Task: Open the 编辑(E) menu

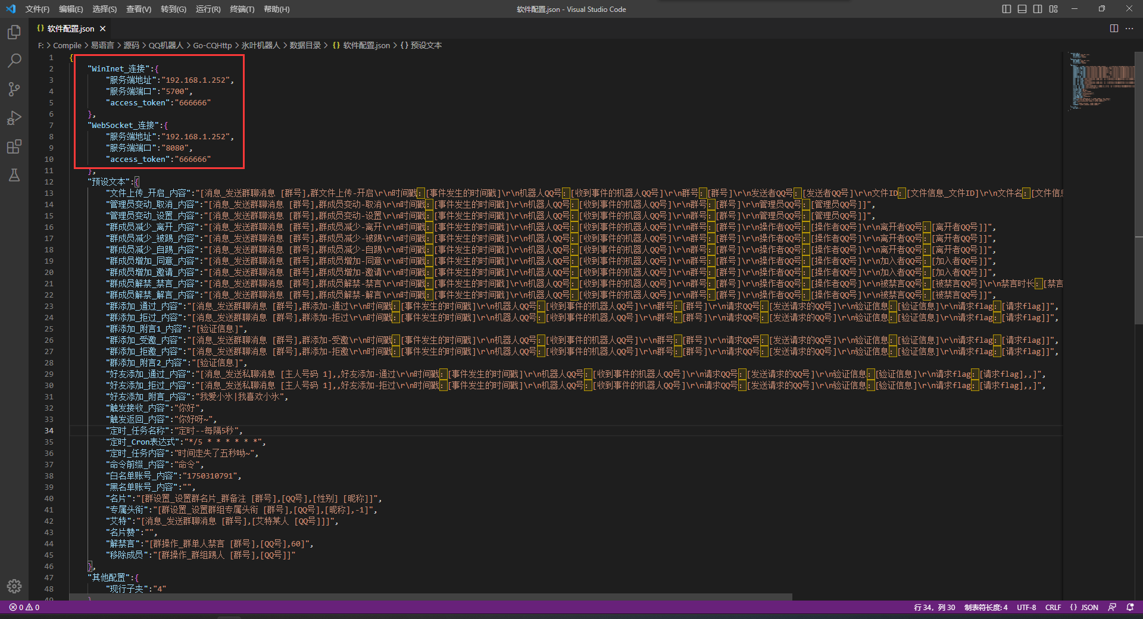Action: (71, 9)
